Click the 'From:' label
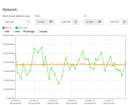This screenshot has height=105, width=130. [x=37, y=16]
